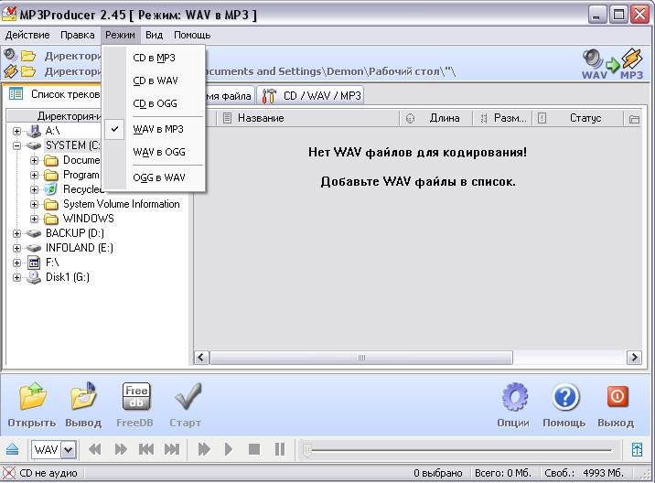This screenshot has width=655, height=483.
Task: Query the FreeDB database icon
Action: [x=135, y=396]
